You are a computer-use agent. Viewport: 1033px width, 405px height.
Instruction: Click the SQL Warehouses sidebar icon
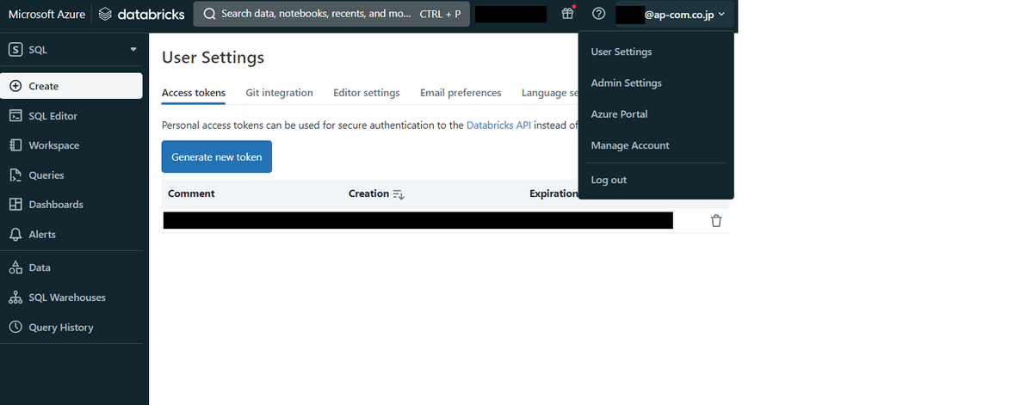[15, 298]
